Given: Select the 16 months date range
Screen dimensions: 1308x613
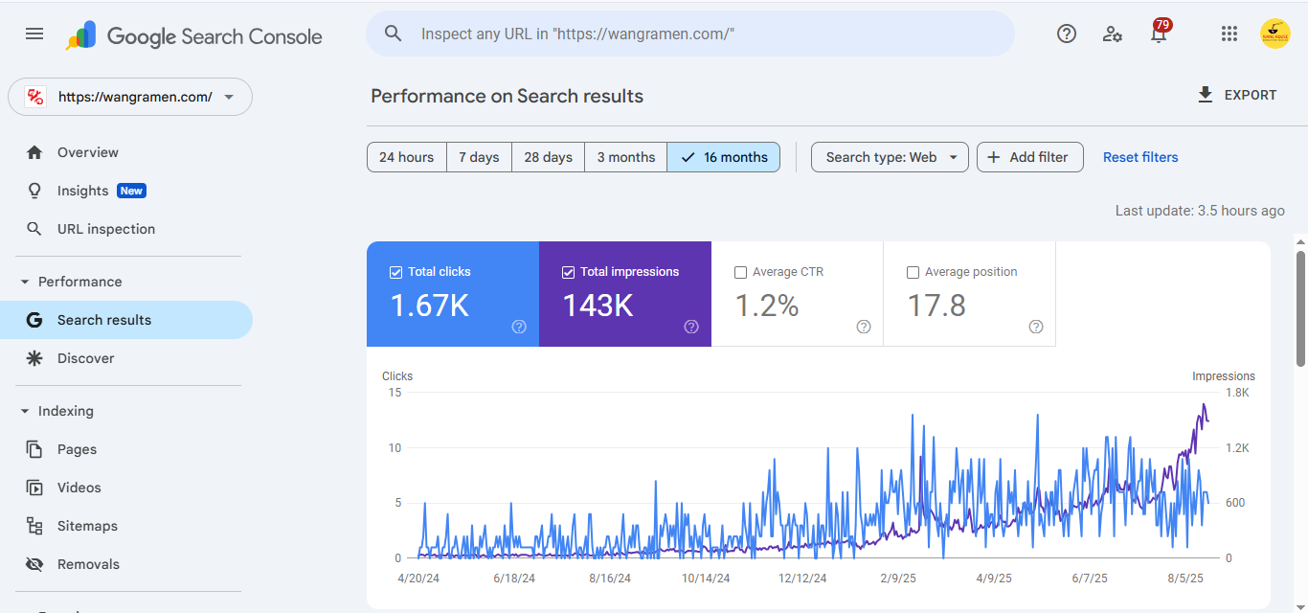Looking at the screenshot, I should (724, 157).
